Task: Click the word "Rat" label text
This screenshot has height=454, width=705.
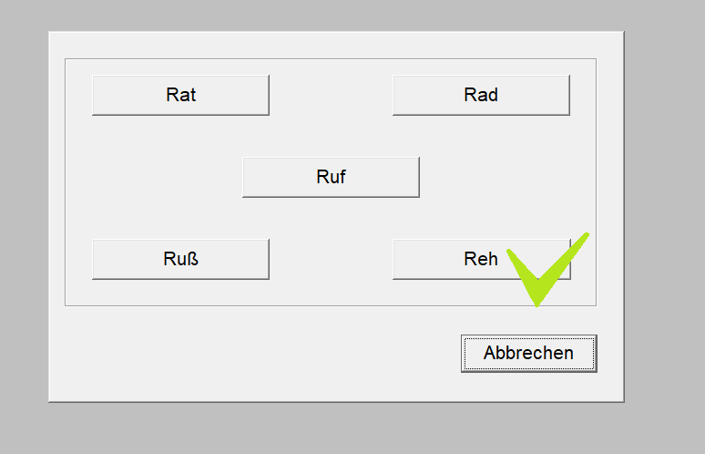Action: tap(181, 95)
